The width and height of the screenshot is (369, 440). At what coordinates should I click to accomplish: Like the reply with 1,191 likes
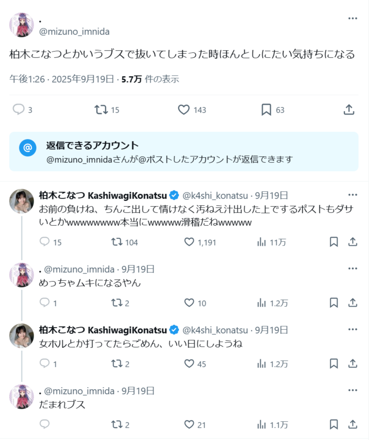(189, 242)
